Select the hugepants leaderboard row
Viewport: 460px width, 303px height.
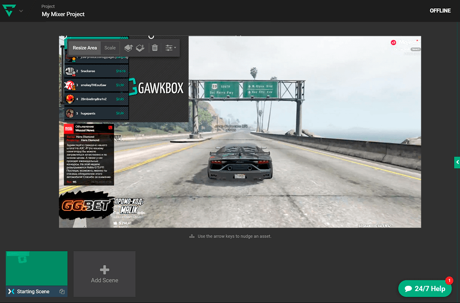tap(96, 113)
